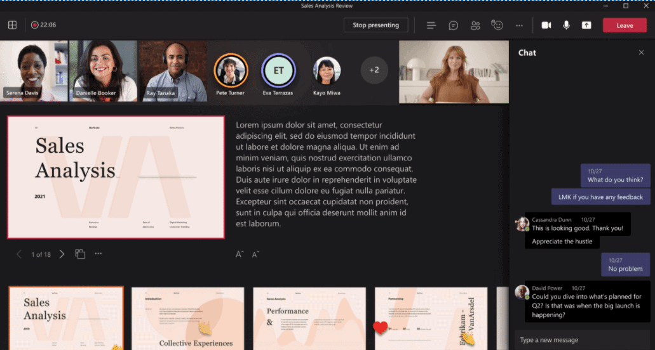Close the Chat panel
This screenshot has height=350, width=655.
[641, 53]
